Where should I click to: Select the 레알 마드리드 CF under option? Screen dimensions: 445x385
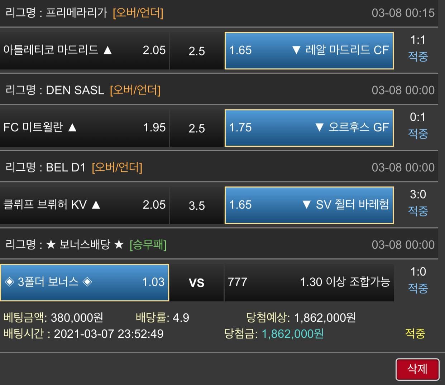(x=309, y=50)
